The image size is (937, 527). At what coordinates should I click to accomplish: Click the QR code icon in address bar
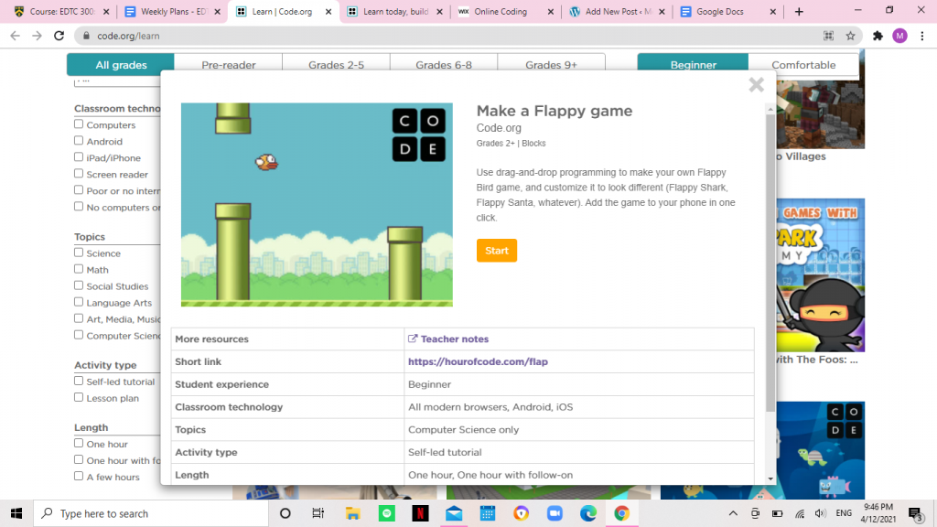[x=828, y=36]
